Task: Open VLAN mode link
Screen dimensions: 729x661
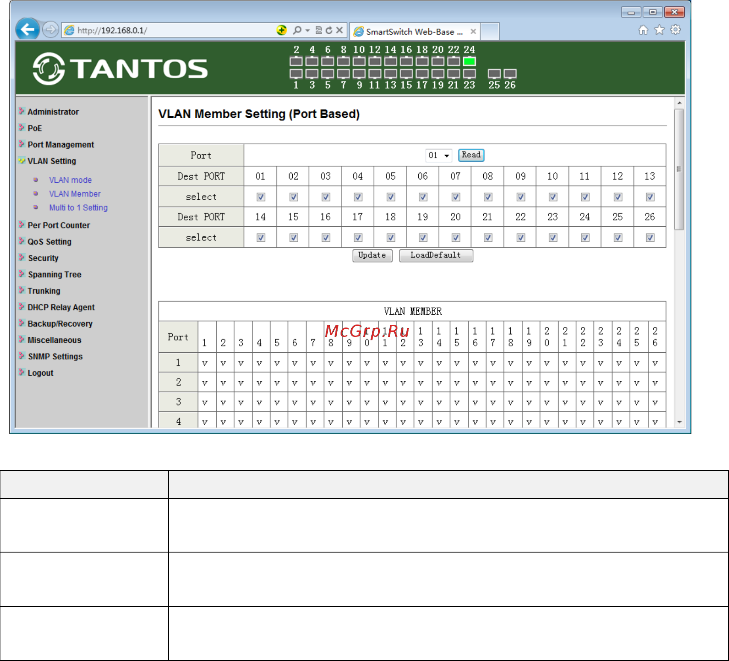Action: coord(71,180)
